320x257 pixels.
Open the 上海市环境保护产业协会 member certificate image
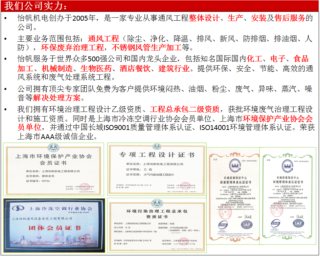[x=54, y=169]
